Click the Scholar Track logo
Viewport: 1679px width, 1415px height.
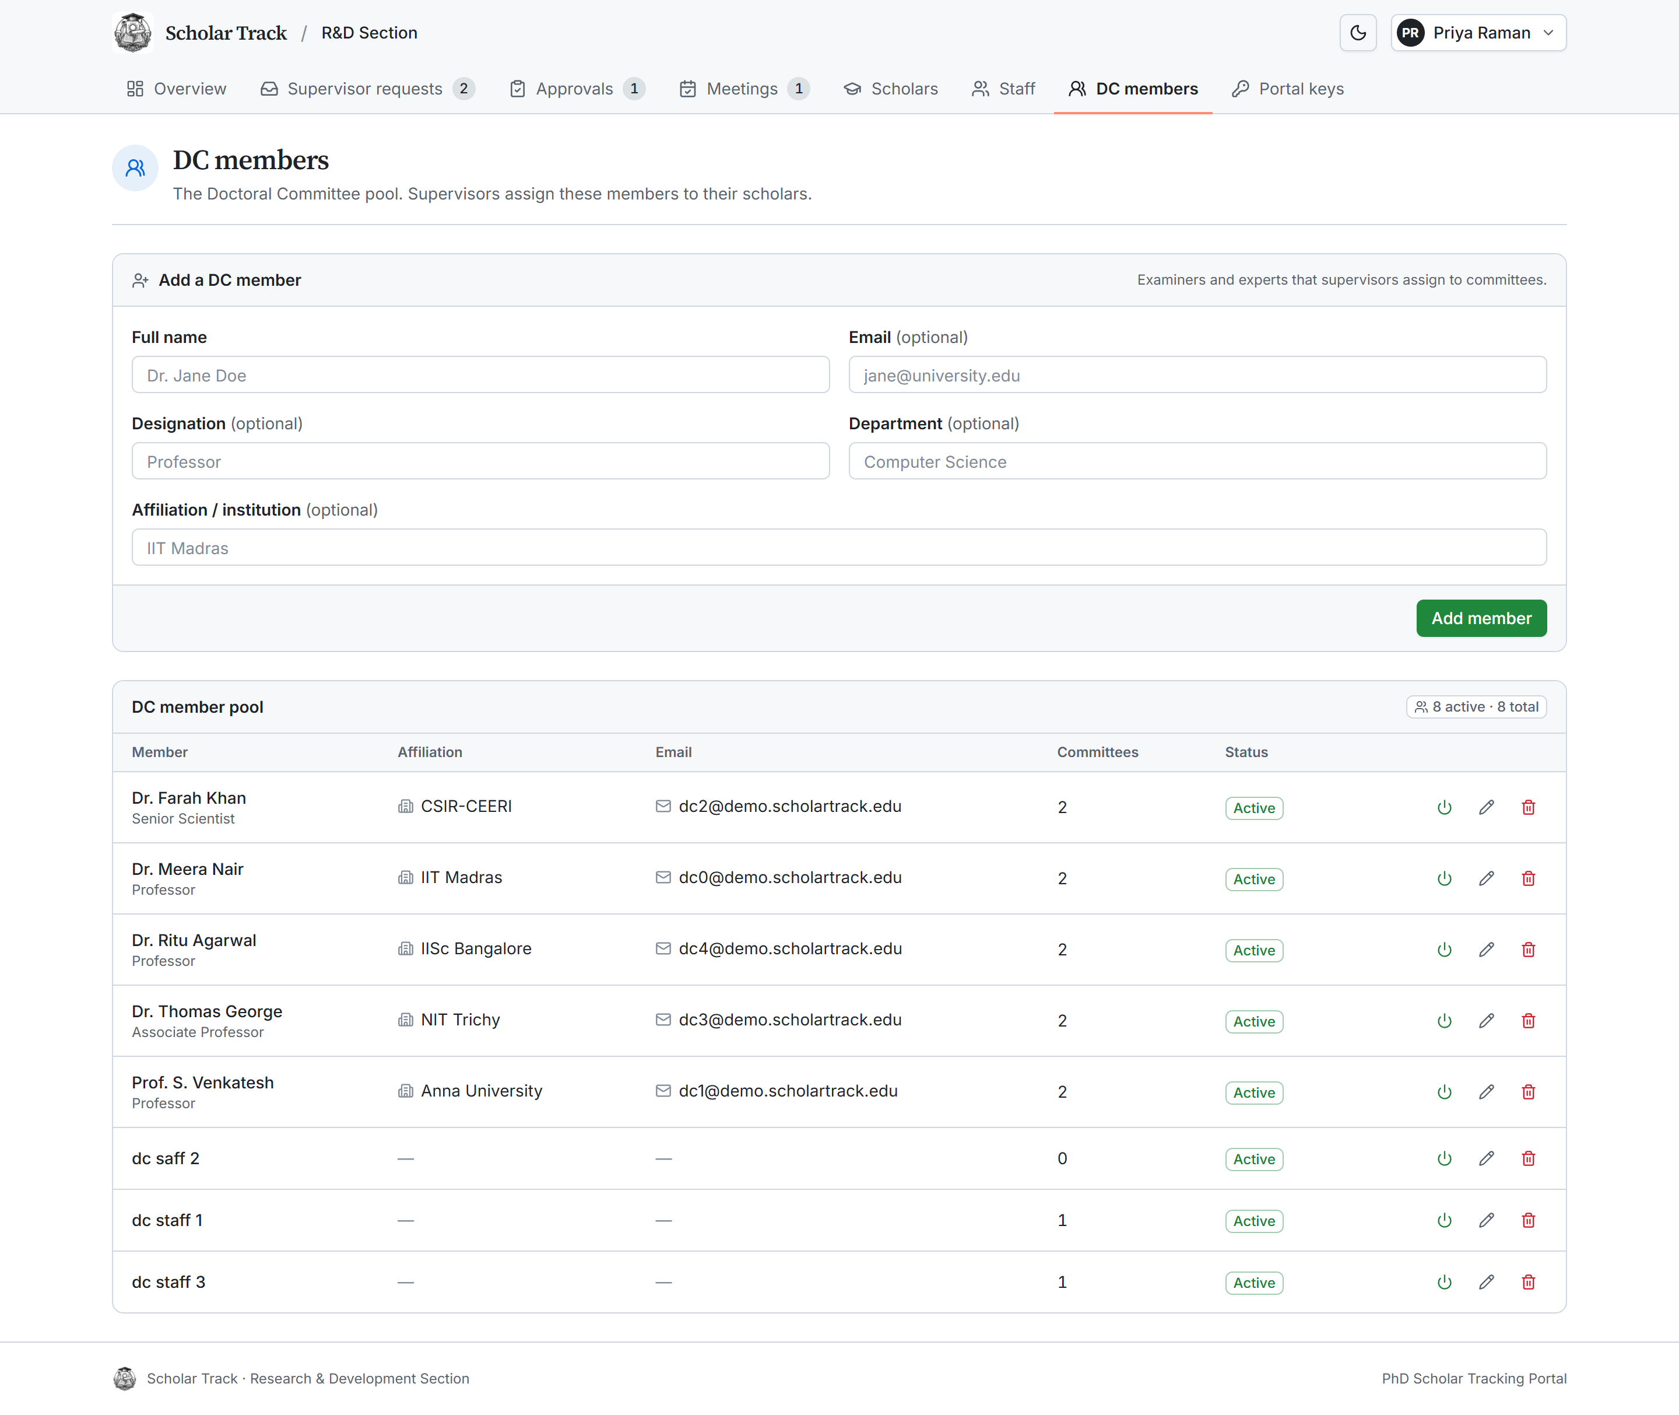pyautogui.click(x=133, y=33)
